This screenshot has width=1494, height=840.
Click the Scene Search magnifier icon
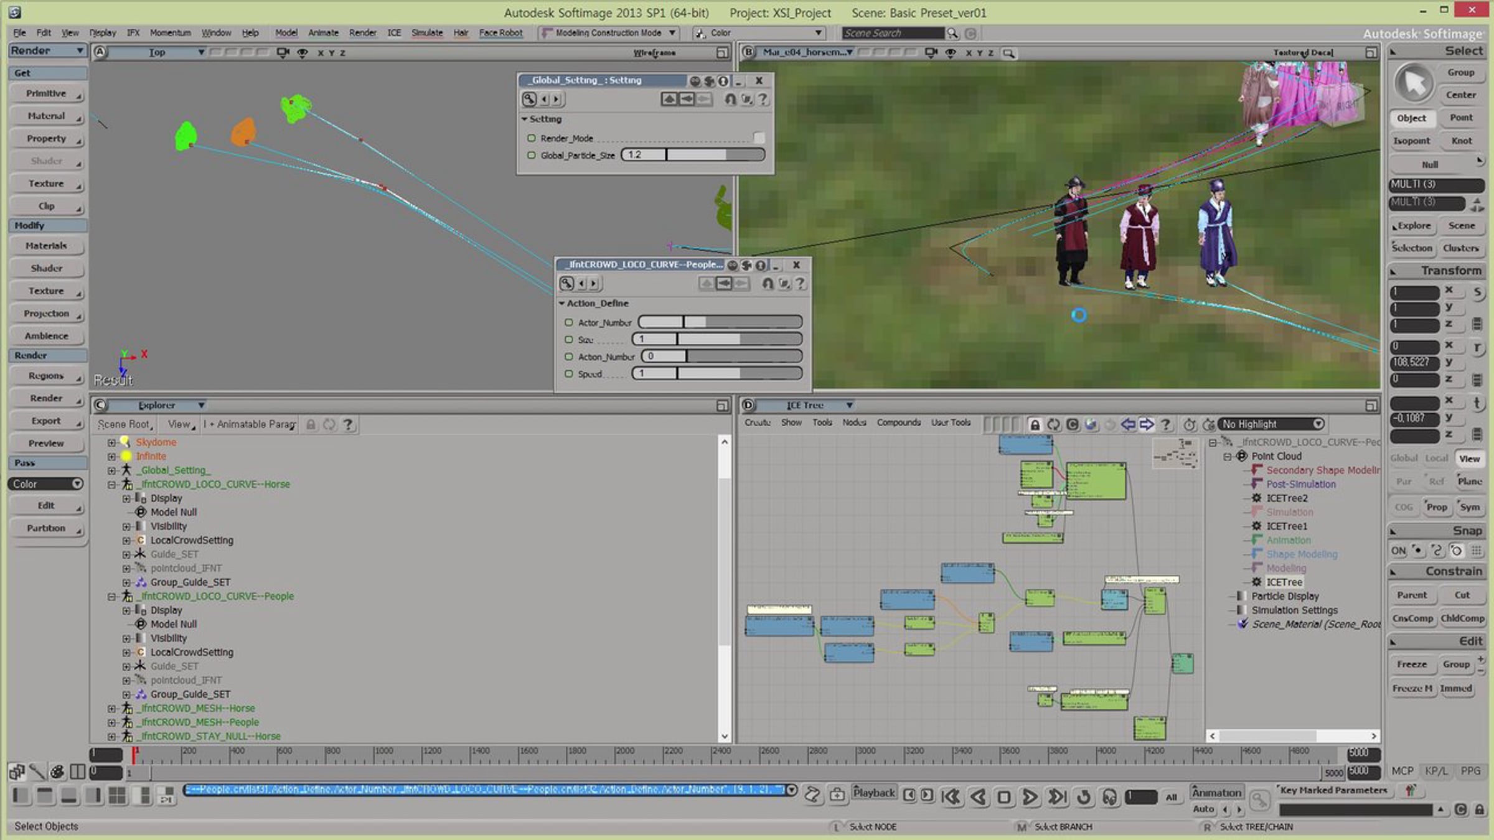pos(952,33)
